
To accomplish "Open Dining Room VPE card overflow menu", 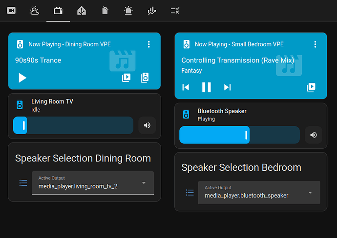I will pos(149,44).
